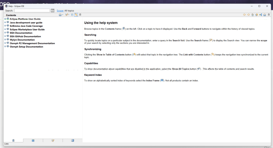Click the Home icon in topic toolbar
Viewport: 273px width, 148px height.
(252, 15)
